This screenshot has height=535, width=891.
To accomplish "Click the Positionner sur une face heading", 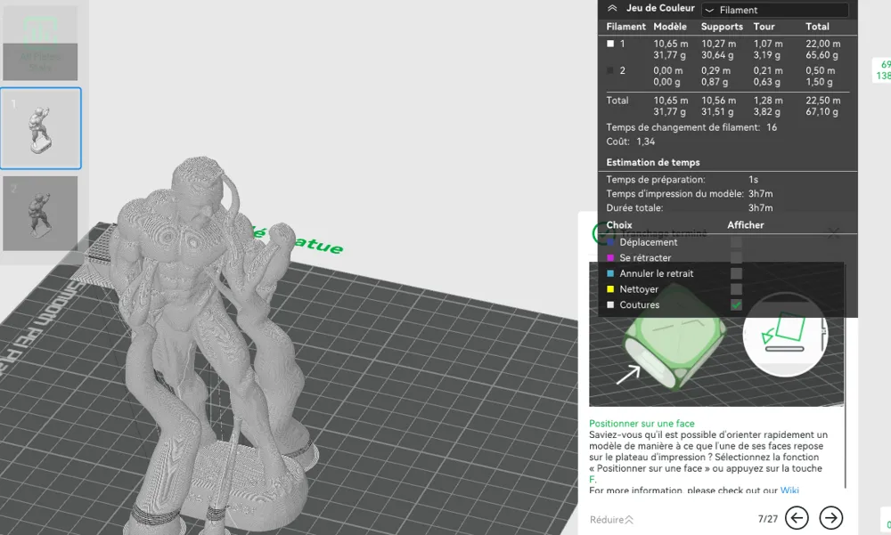I will (x=642, y=424).
